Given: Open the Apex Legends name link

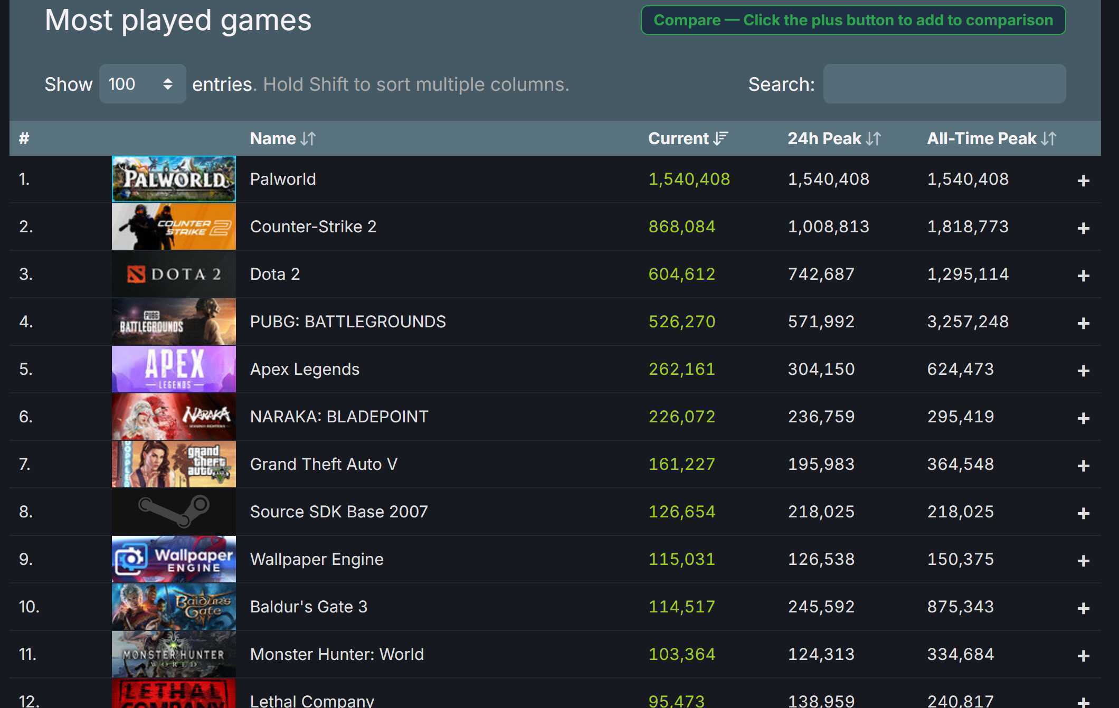Looking at the screenshot, I should click(305, 369).
